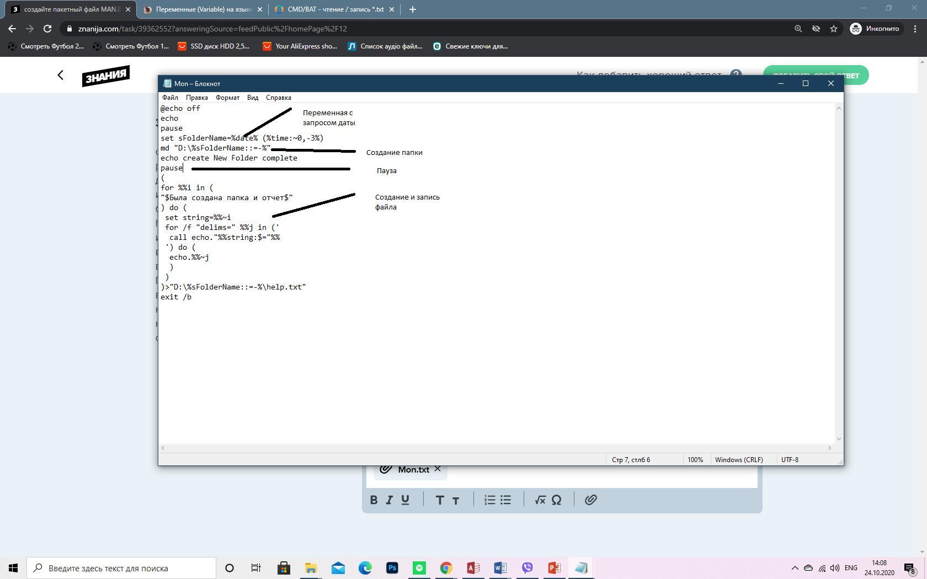The height and width of the screenshot is (579, 927).
Task: Open the Правка menu in Notepad
Action: [196, 98]
